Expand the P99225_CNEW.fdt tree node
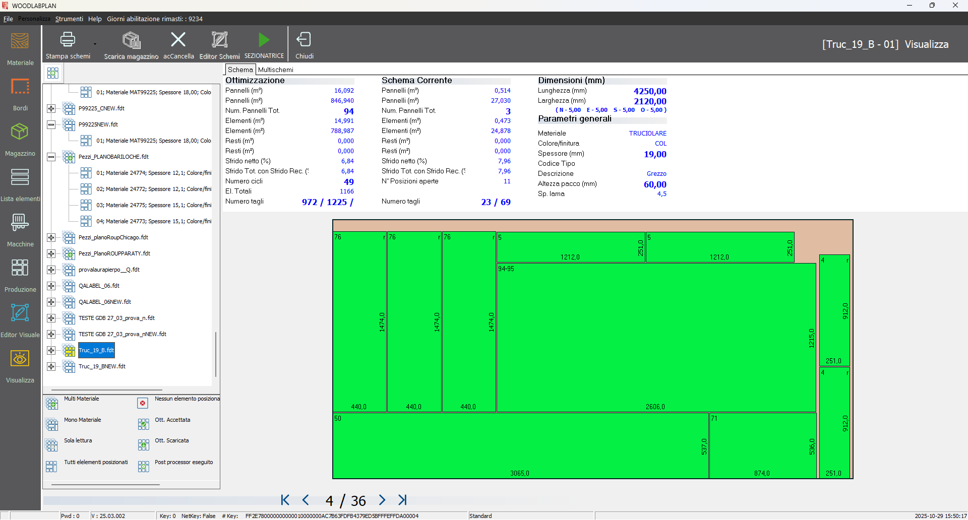The height and width of the screenshot is (520, 968). click(x=51, y=108)
